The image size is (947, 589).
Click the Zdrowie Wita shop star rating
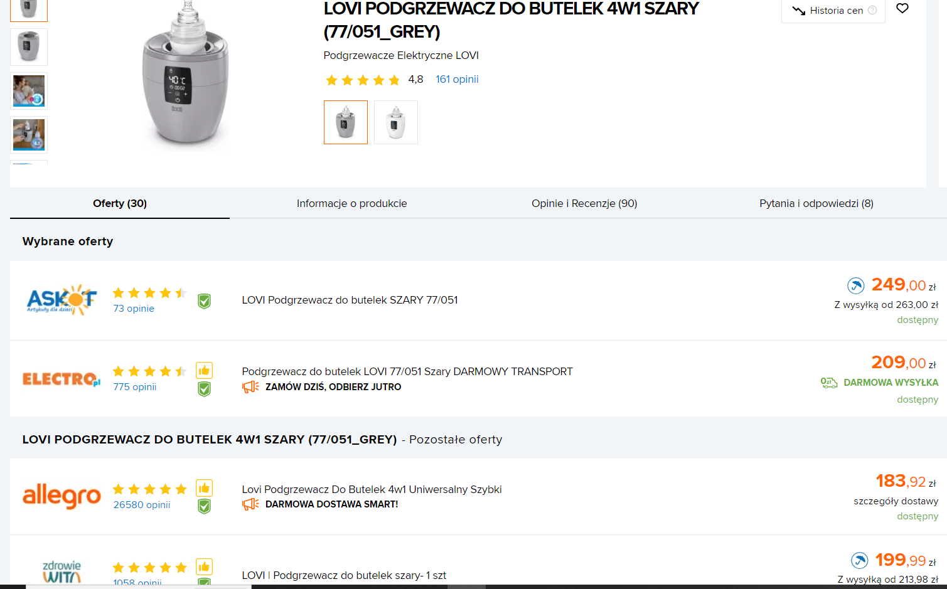(x=149, y=568)
